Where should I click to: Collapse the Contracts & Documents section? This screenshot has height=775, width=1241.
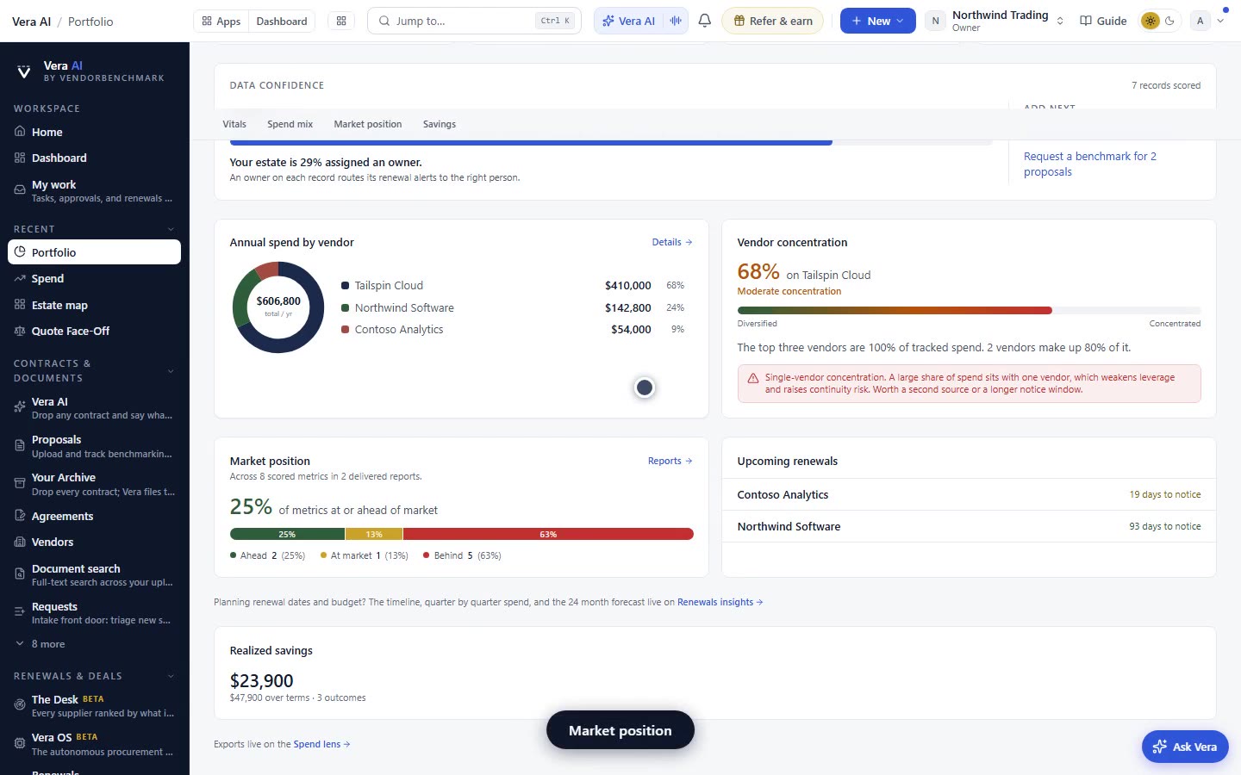coord(171,371)
